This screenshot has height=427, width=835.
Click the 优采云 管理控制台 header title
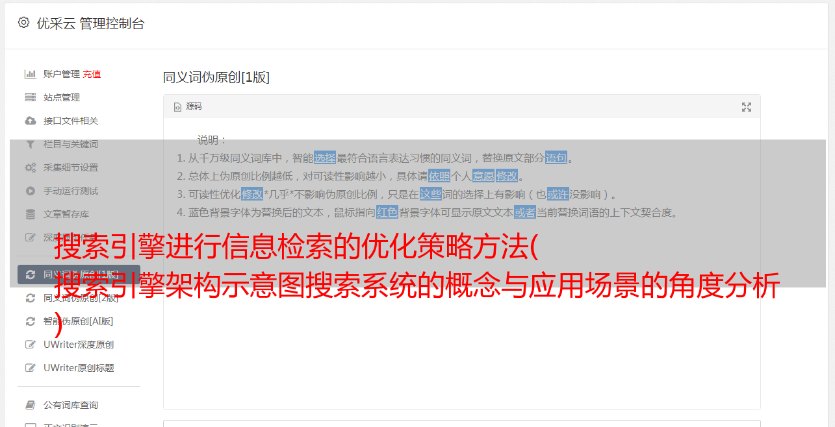[90, 23]
